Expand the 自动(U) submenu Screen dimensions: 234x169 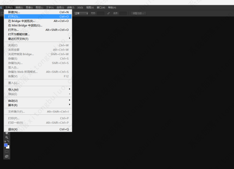[x=38, y=101]
